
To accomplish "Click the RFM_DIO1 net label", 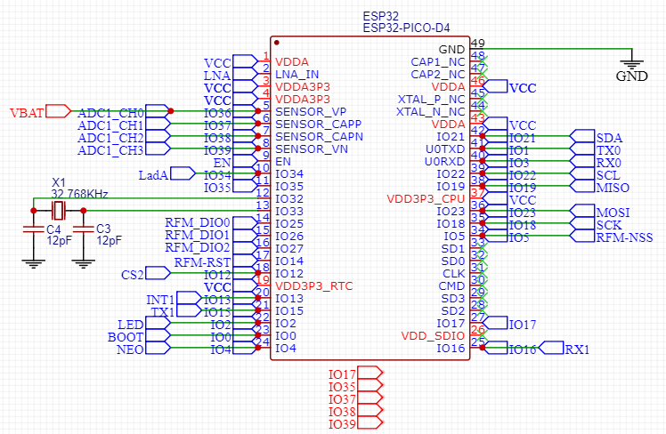I will click(x=198, y=235).
